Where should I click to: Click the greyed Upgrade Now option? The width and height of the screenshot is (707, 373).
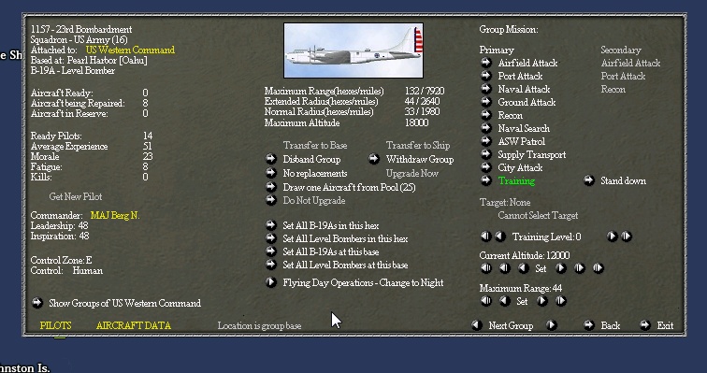412,173
